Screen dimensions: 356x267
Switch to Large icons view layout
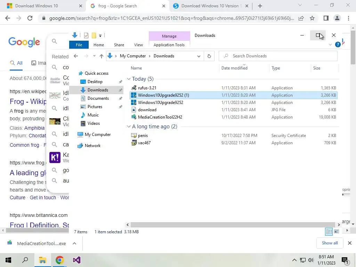(337, 232)
